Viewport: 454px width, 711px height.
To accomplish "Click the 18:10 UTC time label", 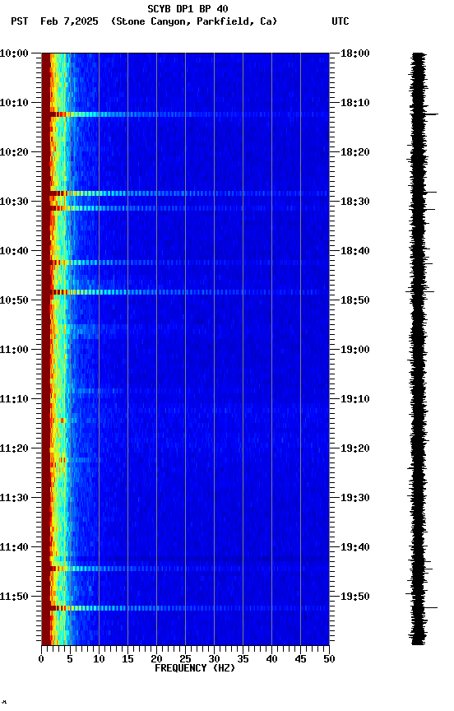I will pos(355,103).
